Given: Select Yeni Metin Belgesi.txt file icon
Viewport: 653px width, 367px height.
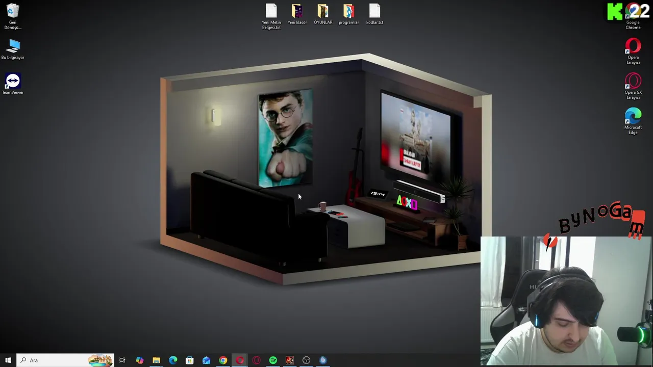Looking at the screenshot, I should click(x=271, y=17).
